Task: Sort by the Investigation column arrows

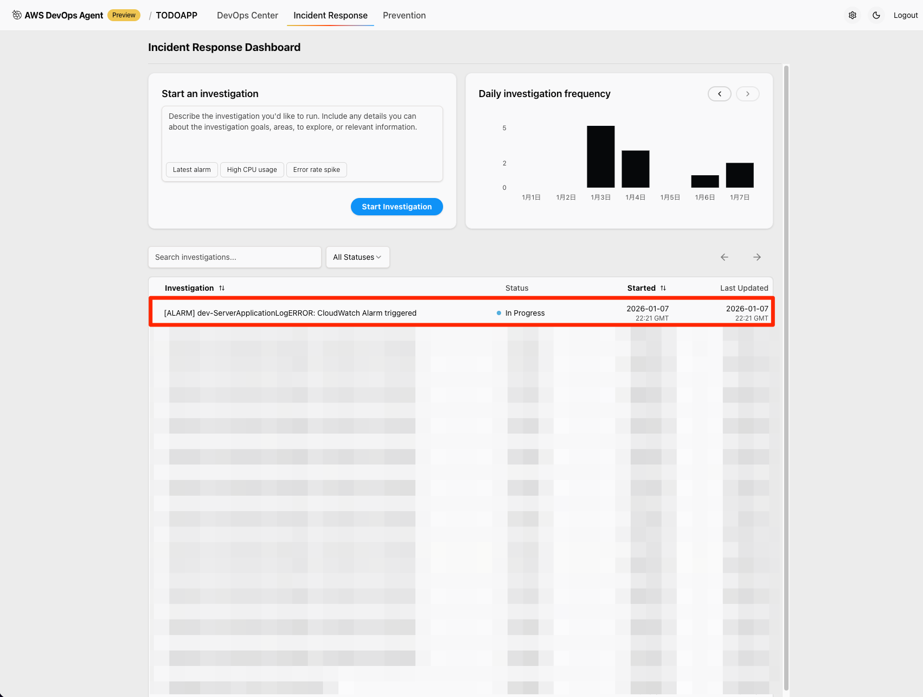Action: (x=222, y=288)
